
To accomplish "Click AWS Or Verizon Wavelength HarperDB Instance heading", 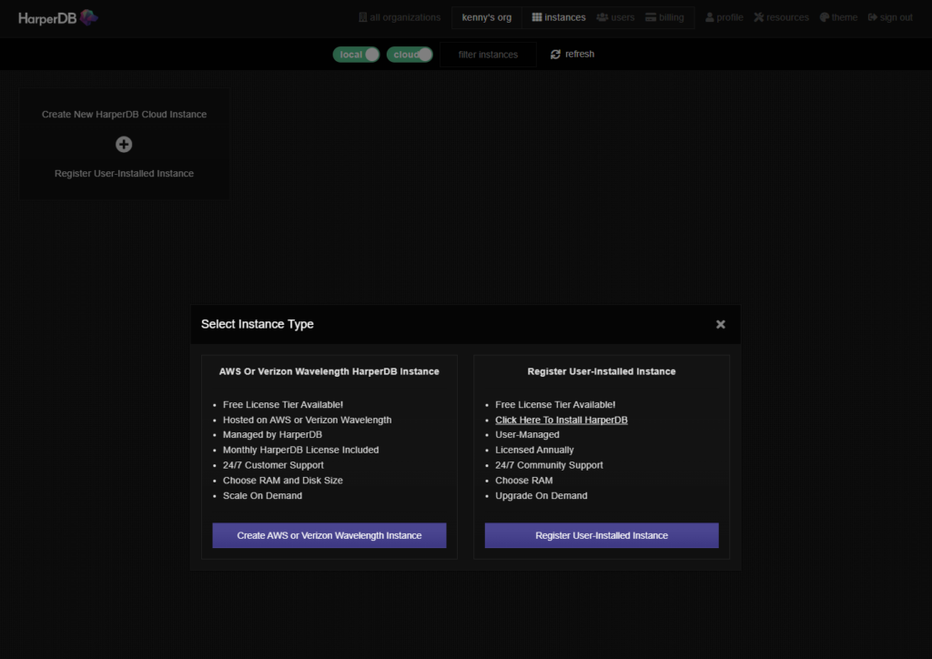I will click(x=329, y=371).
